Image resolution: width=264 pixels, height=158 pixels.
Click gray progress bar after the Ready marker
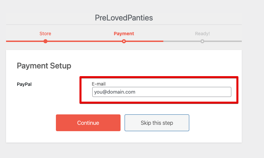tap(222, 41)
